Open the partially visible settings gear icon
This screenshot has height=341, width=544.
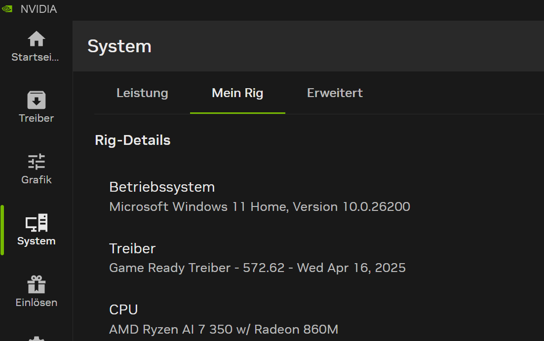click(37, 338)
